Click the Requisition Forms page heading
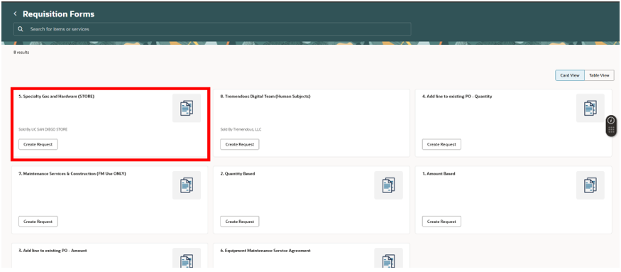Screen dimensions: 621x272 [x=59, y=14]
